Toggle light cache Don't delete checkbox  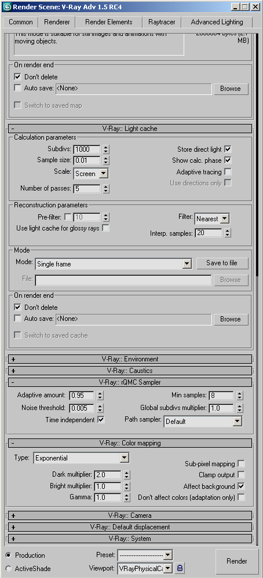tap(17, 307)
